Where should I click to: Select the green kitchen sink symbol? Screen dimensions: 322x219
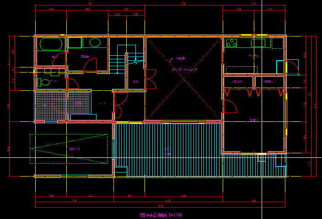point(258,43)
